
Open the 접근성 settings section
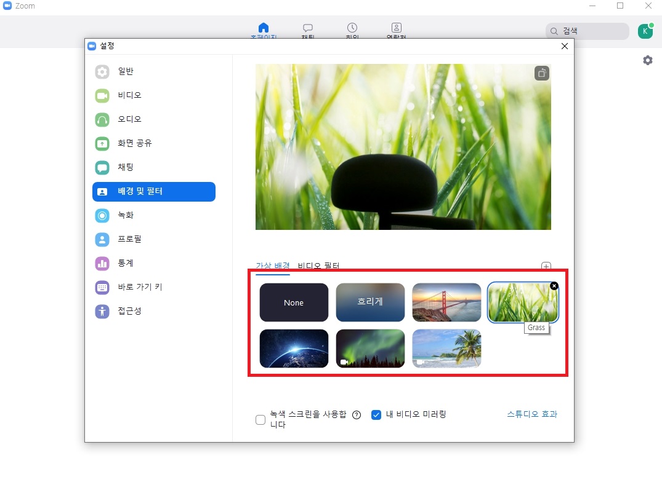[154, 312]
